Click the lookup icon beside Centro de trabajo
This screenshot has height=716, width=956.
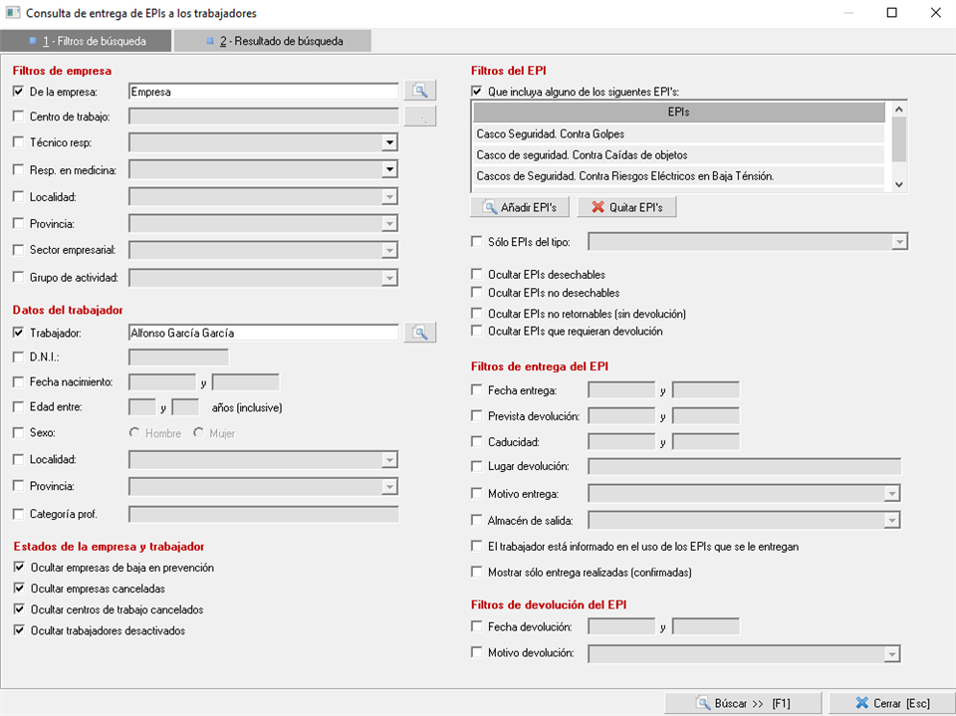coord(419,118)
